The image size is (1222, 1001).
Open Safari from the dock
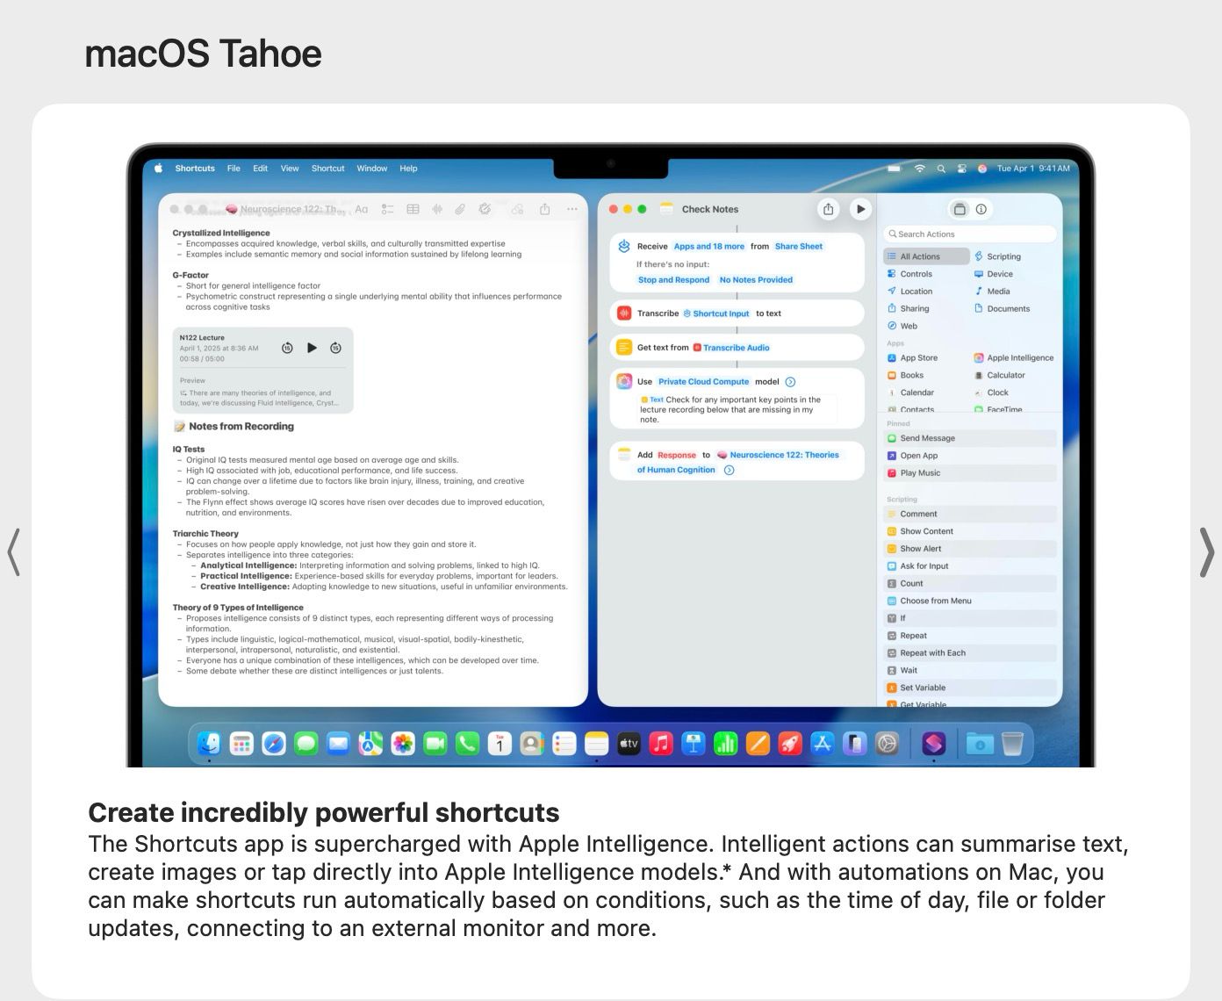click(x=274, y=744)
